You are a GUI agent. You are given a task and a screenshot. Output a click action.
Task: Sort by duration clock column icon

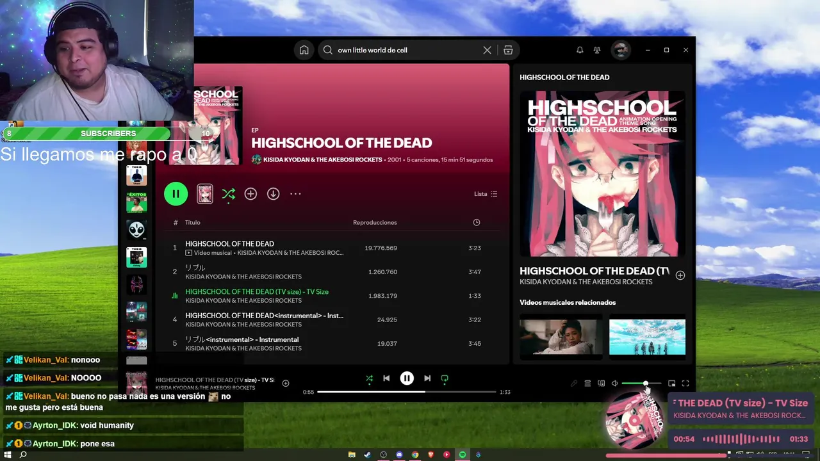[476, 222]
